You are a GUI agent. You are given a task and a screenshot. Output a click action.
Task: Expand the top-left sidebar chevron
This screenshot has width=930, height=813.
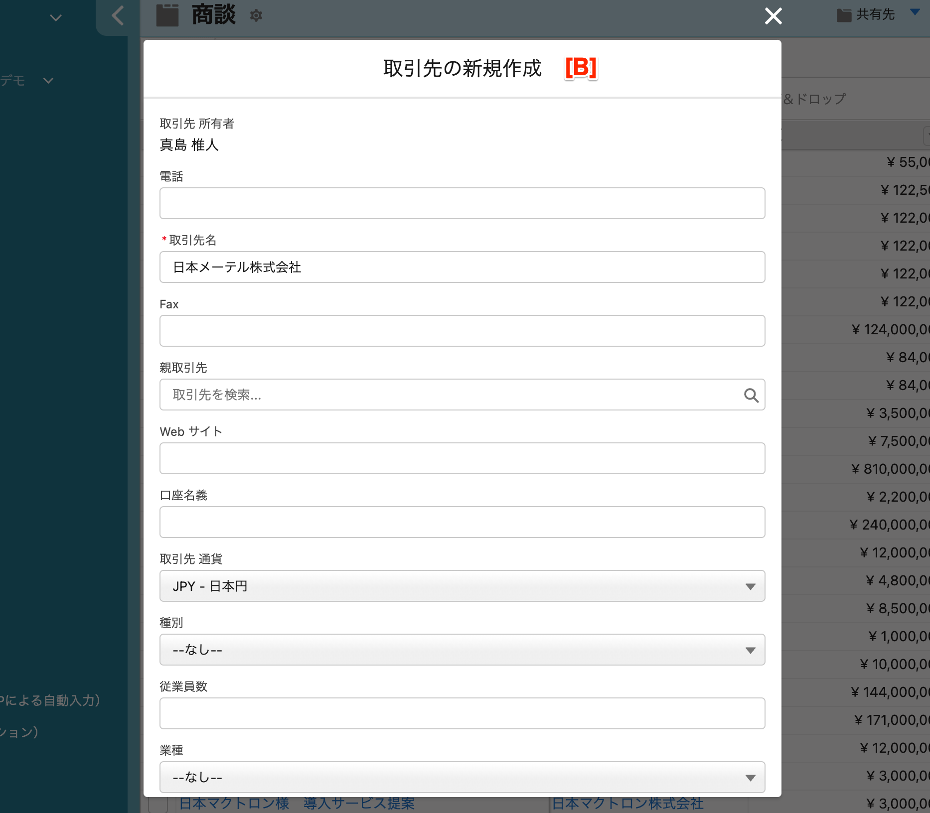(x=56, y=18)
